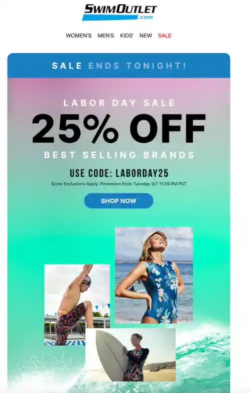Open the red SALE link
Image resolution: width=251 pixels, height=393 pixels.
click(x=165, y=36)
